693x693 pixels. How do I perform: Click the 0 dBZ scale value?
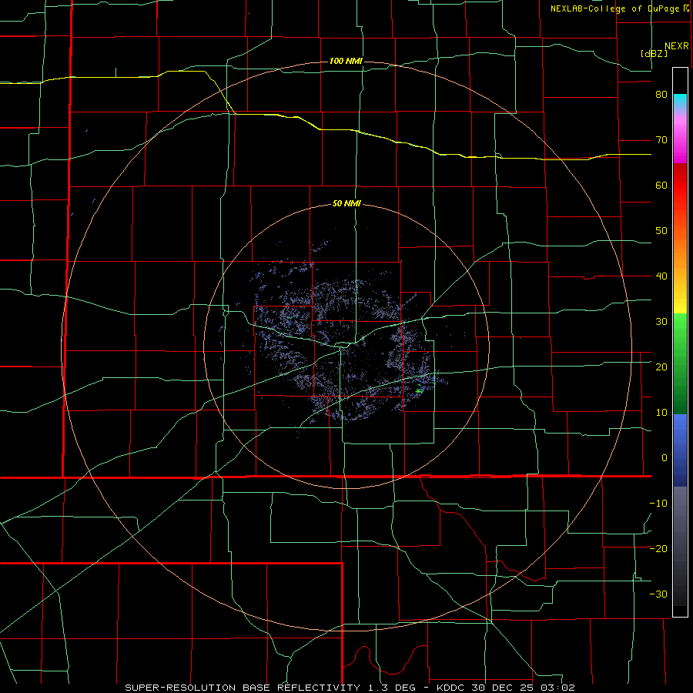click(665, 458)
